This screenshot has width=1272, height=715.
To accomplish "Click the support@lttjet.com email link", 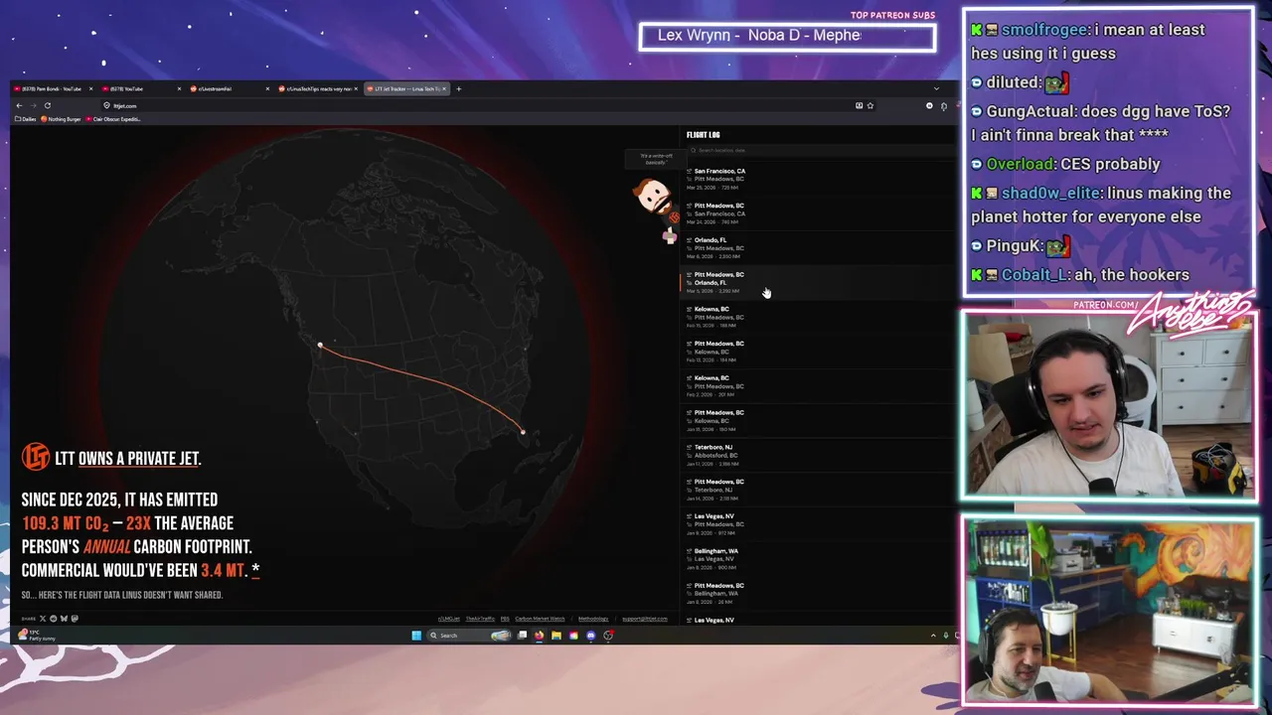I will click(645, 619).
